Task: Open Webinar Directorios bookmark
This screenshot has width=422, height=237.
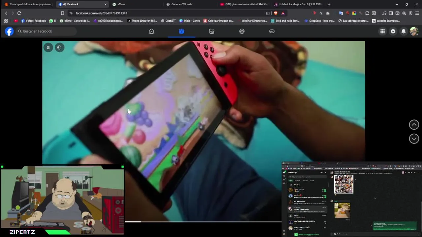Action: [252, 21]
